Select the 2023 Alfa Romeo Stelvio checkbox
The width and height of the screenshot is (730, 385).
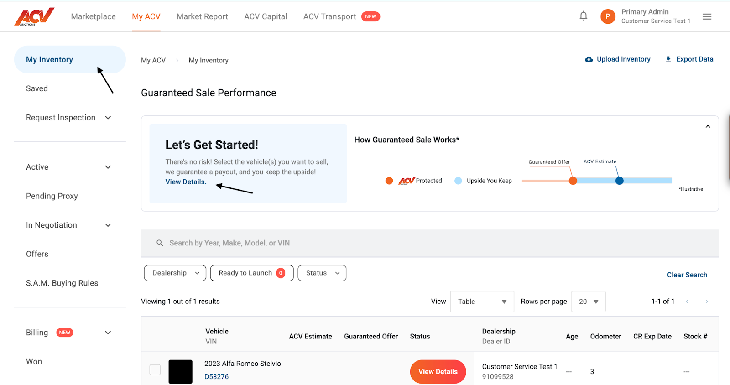point(155,369)
